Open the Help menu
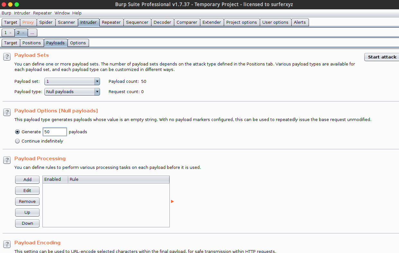This screenshot has width=399, height=253. [x=77, y=13]
